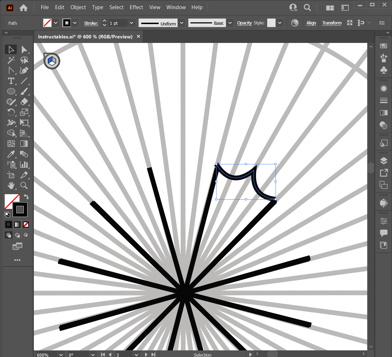This screenshot has height=357, width=392.
Task: Select the Paintbrush tool
Action: pyautogui.click(x=24, y=91)
